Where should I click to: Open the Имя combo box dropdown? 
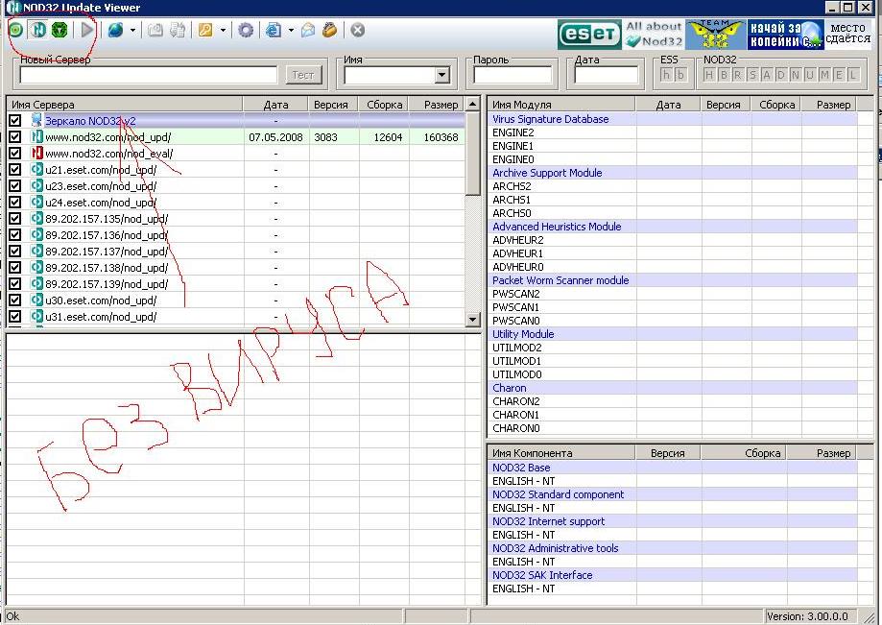(x=442, y=75)
